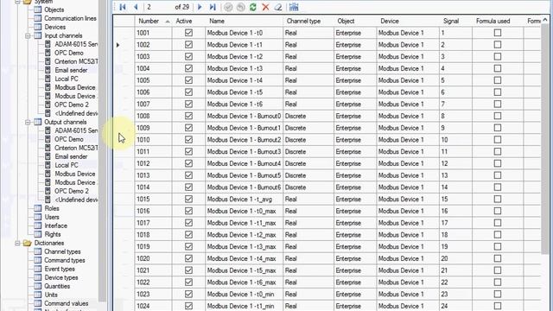Image resolution: width=553 pixels, height=311 pixels.
Task: Click the Signal cell showing 22
Action: point(455,282)
